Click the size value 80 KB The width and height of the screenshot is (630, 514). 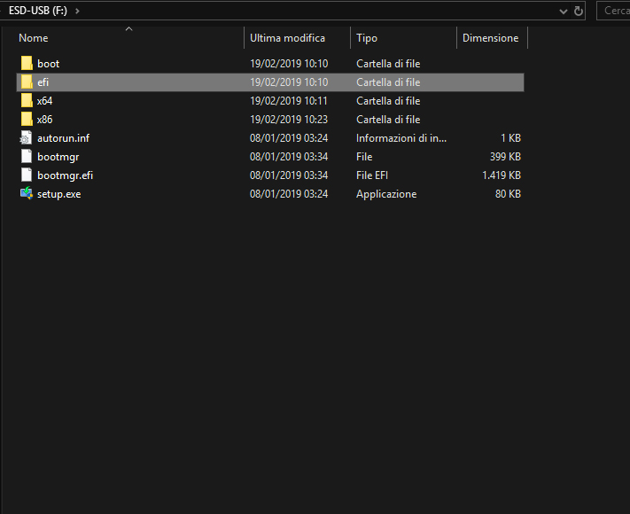coord(508,194)
